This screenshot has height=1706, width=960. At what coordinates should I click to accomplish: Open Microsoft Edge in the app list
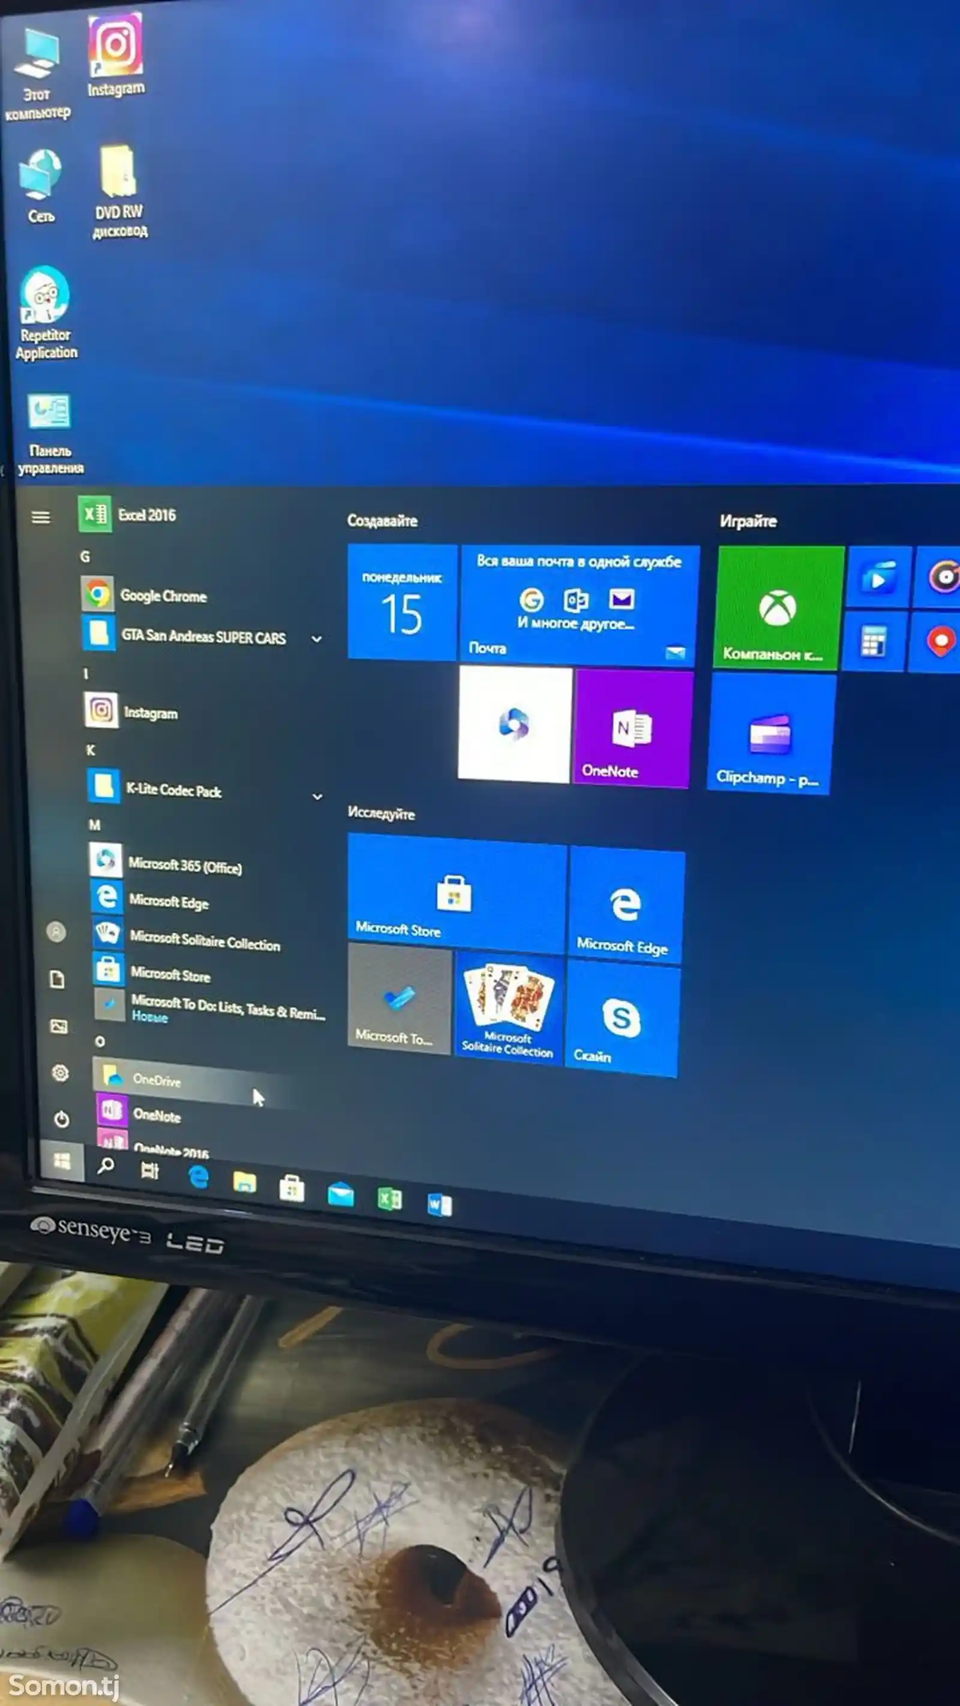point(151,899)
